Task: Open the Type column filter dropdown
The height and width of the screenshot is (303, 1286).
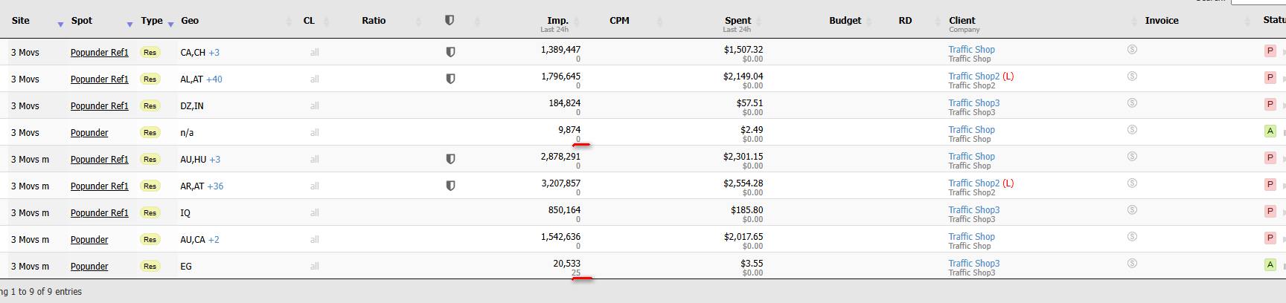Action: [x=170, y=25]
